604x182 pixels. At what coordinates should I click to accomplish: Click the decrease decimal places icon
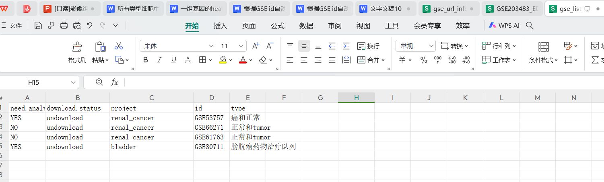tap(466, 60)
